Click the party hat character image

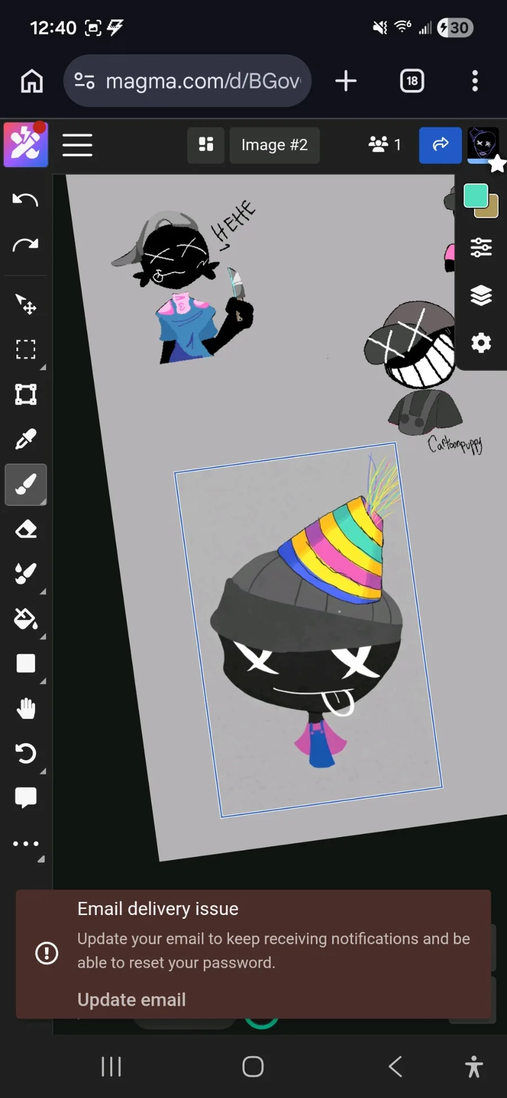[x=309, y=630]
